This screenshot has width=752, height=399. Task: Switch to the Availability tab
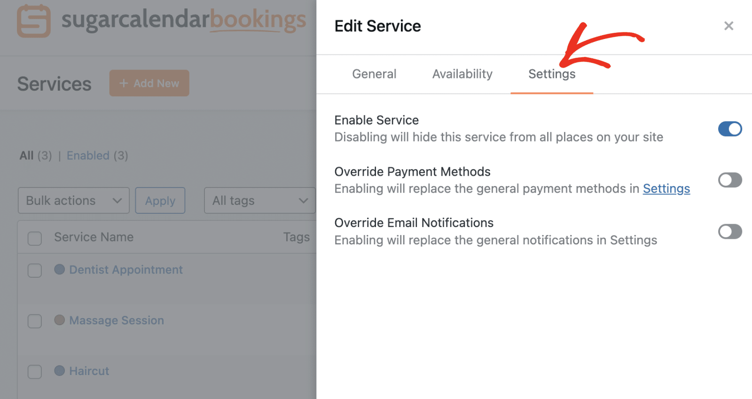[462, 74]
